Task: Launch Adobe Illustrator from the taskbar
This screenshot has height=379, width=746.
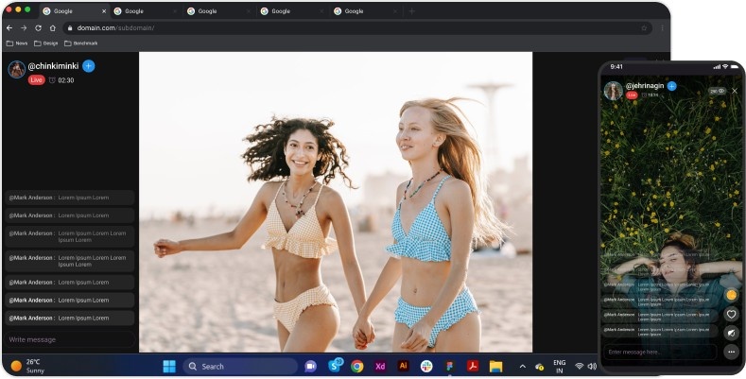Action: pos(403,366)
